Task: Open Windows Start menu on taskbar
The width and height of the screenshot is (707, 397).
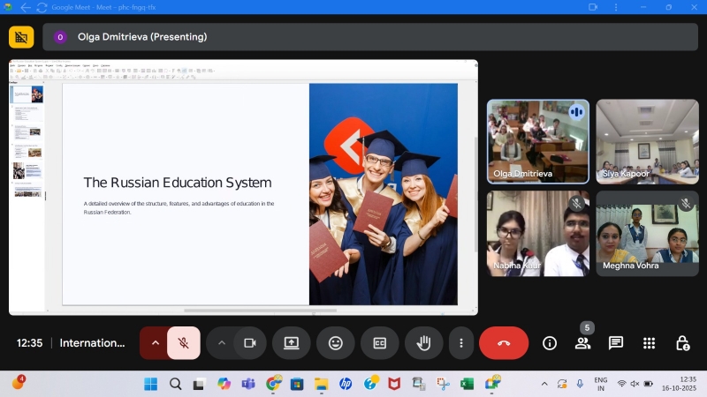Action: pyautogui.click(x=150, y=384)
